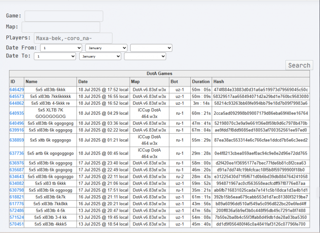Open game ID 634643

click(17, 177)
